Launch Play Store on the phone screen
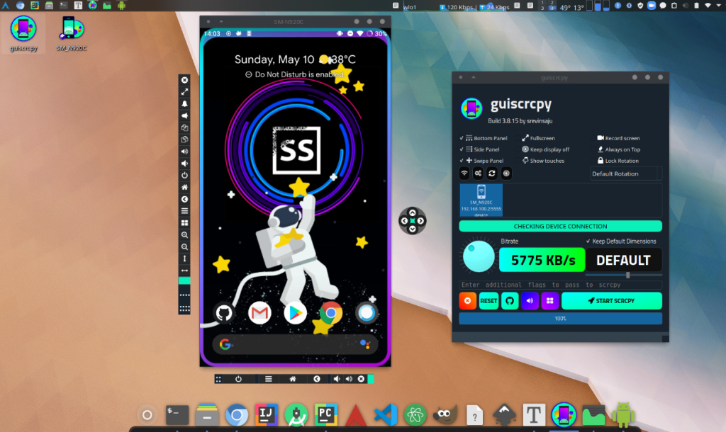 [295, 313]
